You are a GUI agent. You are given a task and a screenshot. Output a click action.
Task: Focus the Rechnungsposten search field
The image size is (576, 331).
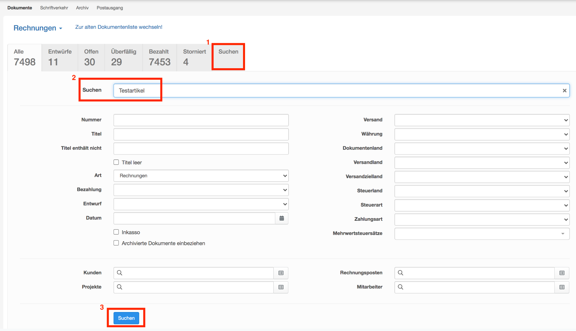click(x=475, y=273)
